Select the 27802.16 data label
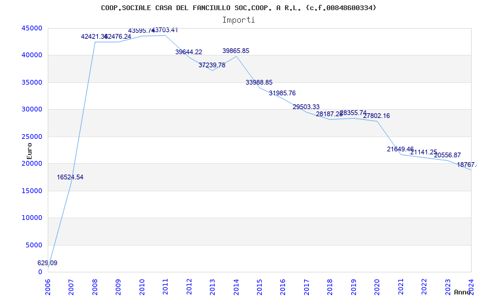 [376, 116]
